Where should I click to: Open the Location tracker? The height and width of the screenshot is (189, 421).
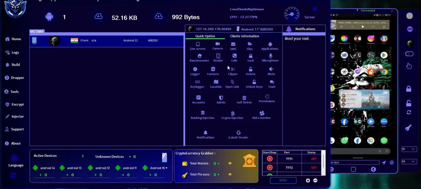(x=216, y=84)
